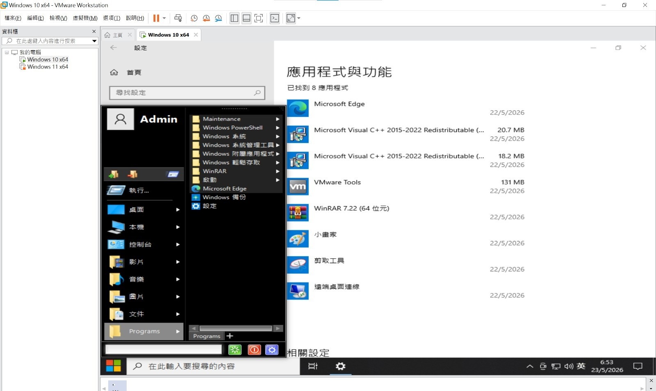Open the power options dropdown beside pause

(164, 18)
